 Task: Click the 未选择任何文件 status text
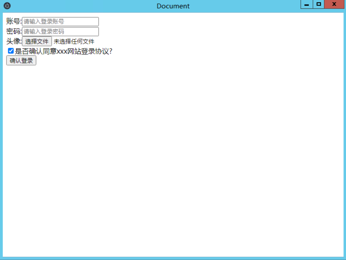coord(74,41)
